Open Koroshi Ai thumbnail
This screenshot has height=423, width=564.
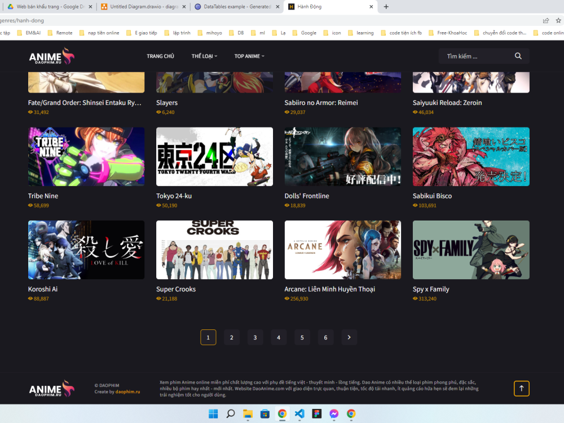pos(86,250)
